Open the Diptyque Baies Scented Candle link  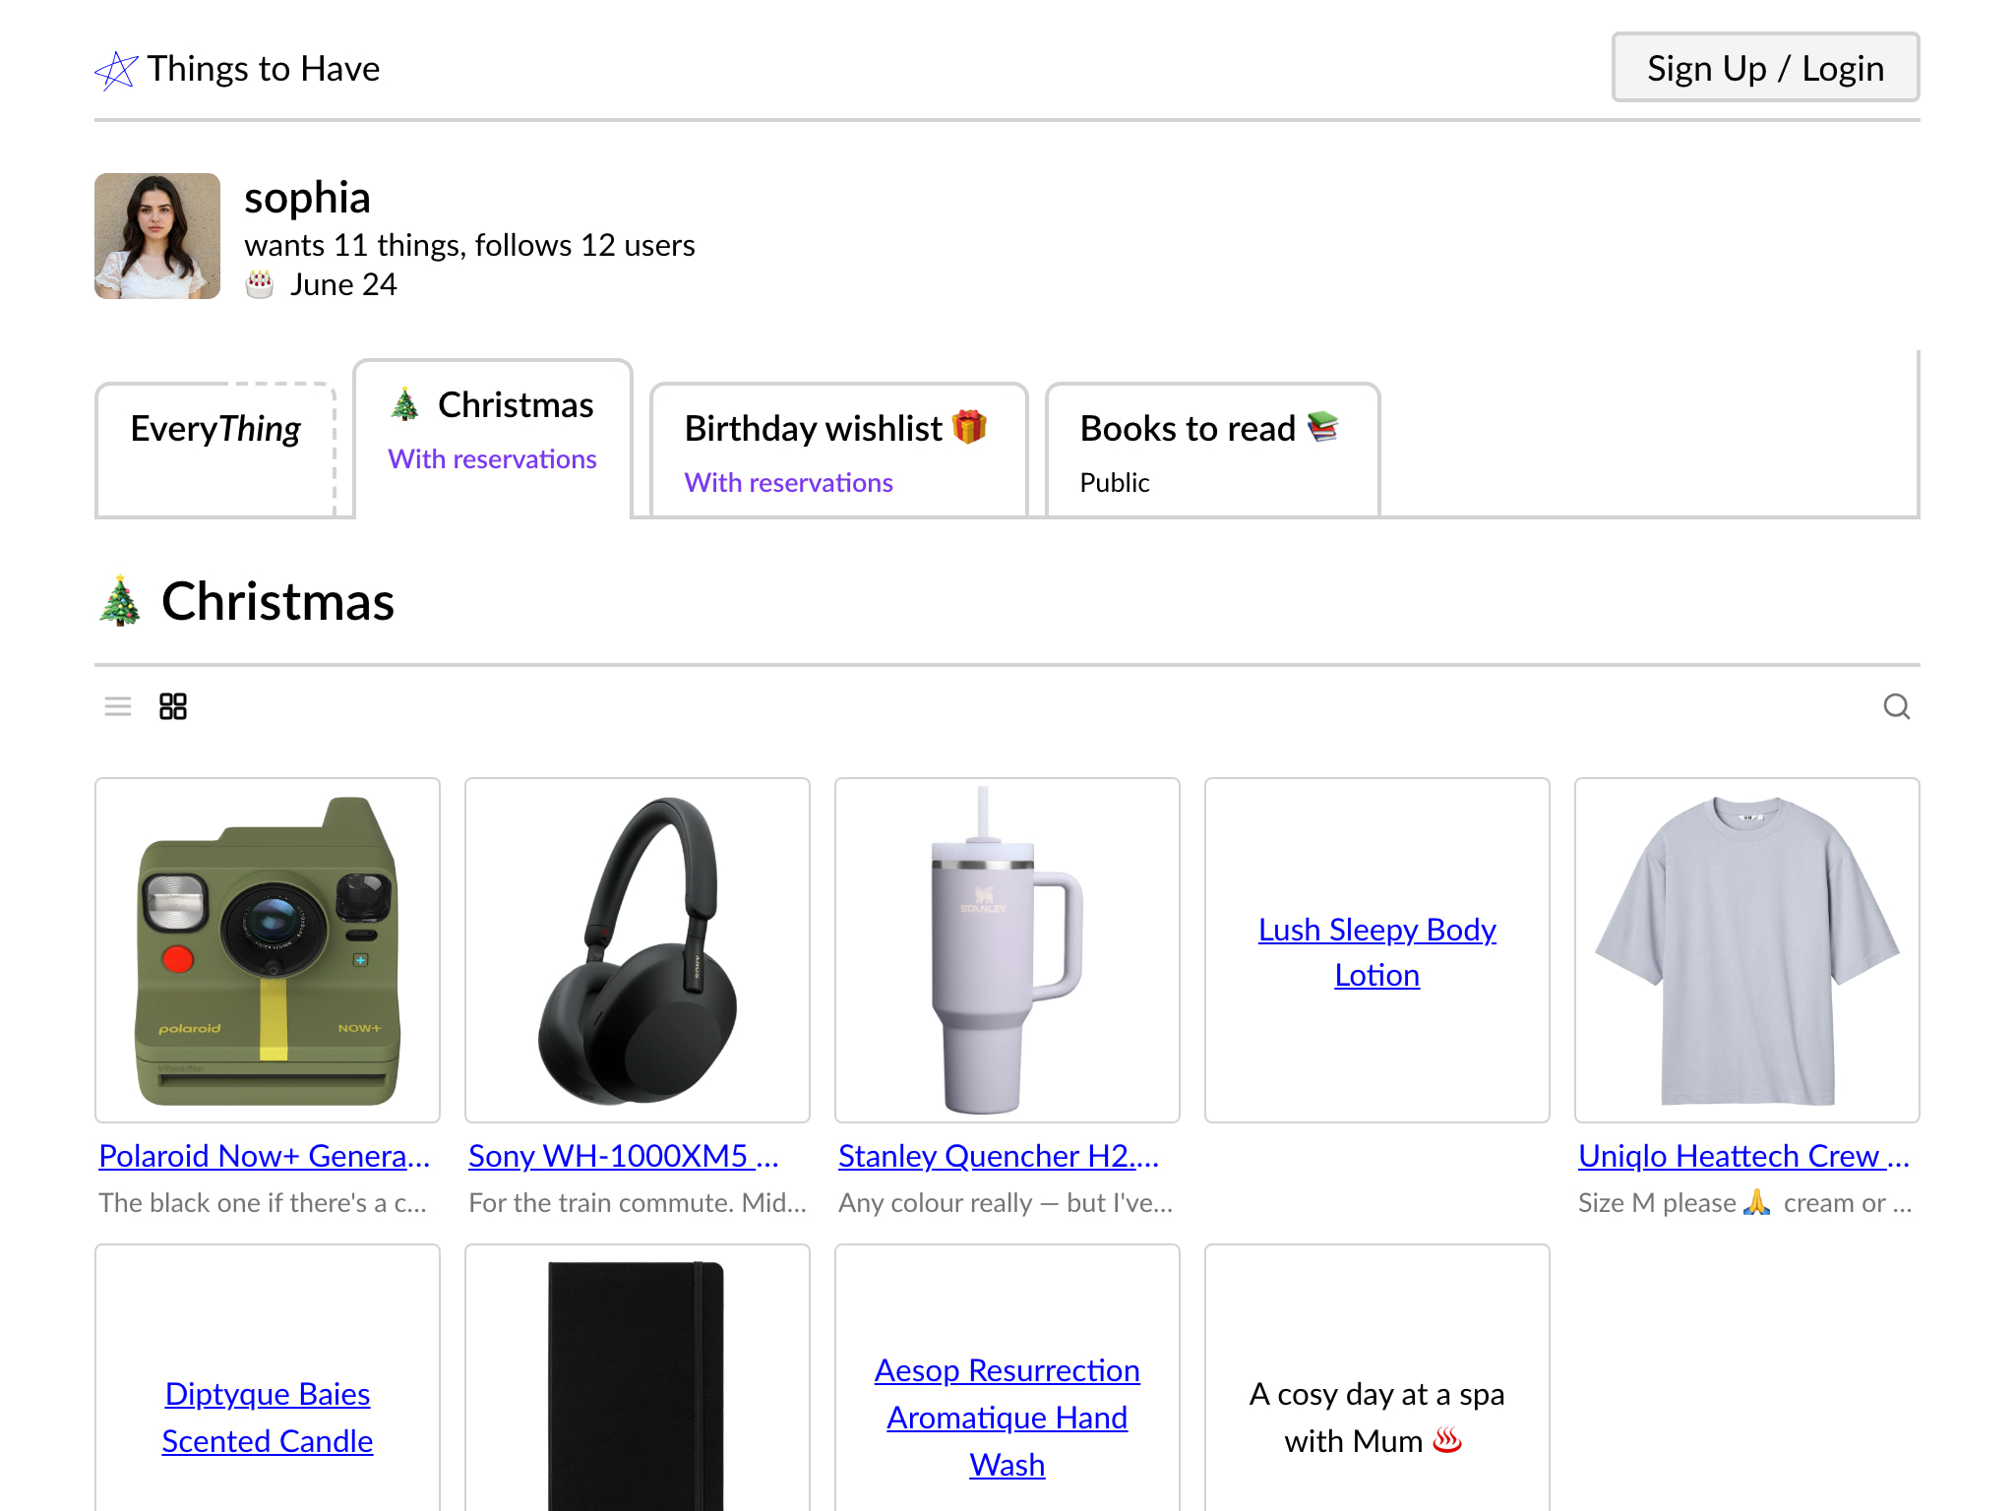(268, 1418)
